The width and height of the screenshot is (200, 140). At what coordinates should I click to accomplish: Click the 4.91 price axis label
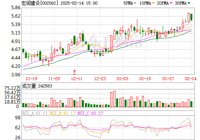(16, 41)
